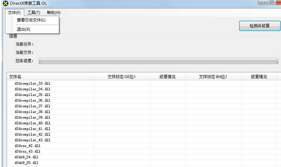This screenshot has width=281, height=167.
Task: Open the 工具(T) menu
Action: pyautogui.click(x=34, y=13)
